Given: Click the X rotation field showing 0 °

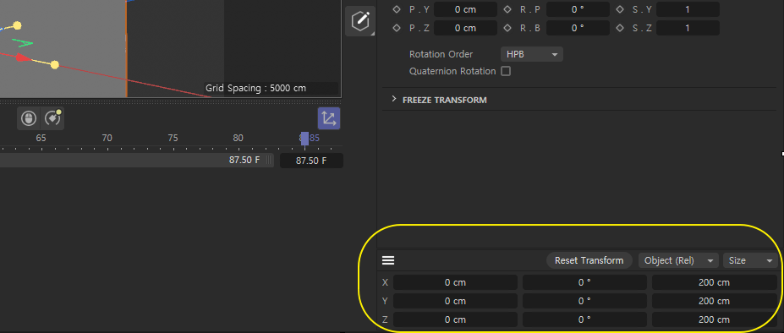Looking at the screenshot, I should point(584,282).
